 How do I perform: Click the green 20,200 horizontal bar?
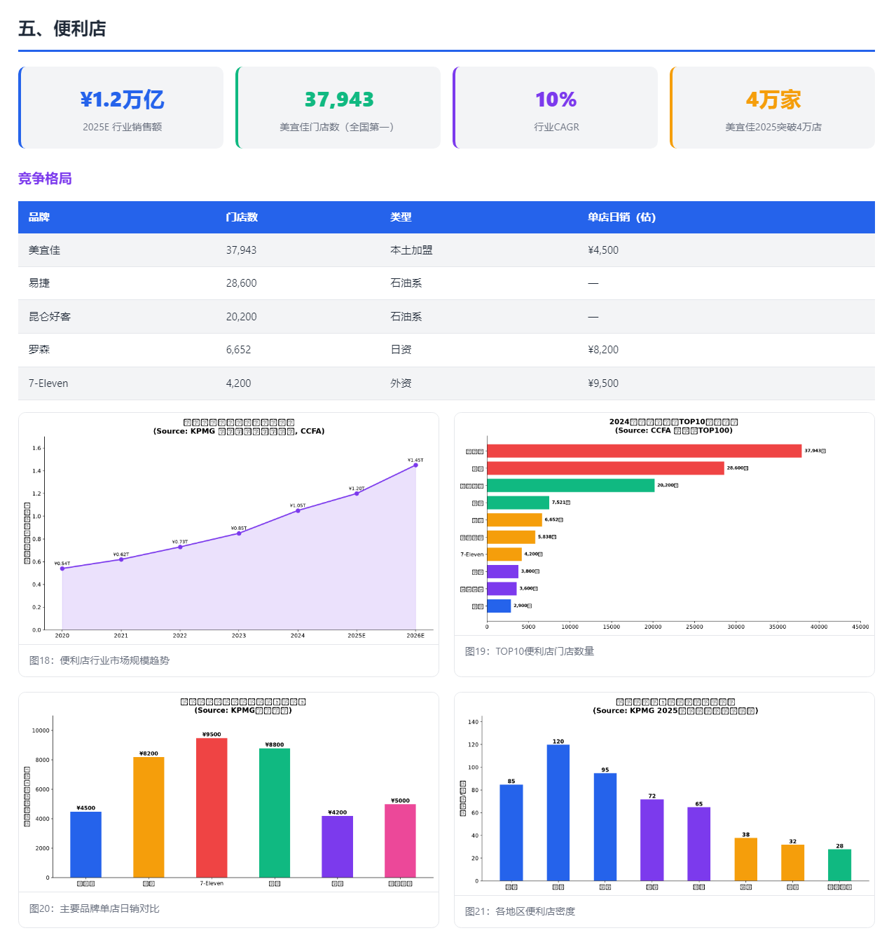pos(570,485)
